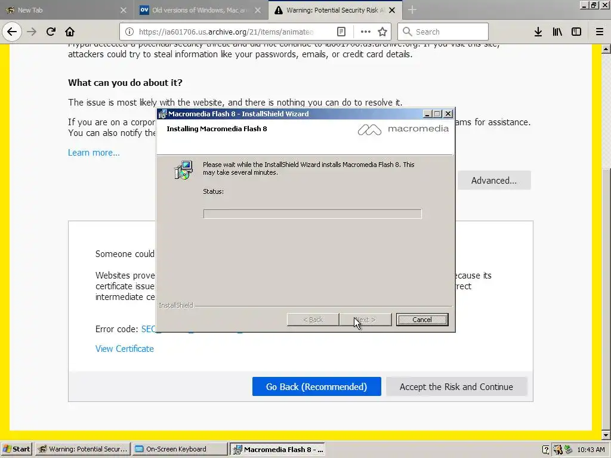Click the 'What can you do about it?' heading

click(125, 82)
